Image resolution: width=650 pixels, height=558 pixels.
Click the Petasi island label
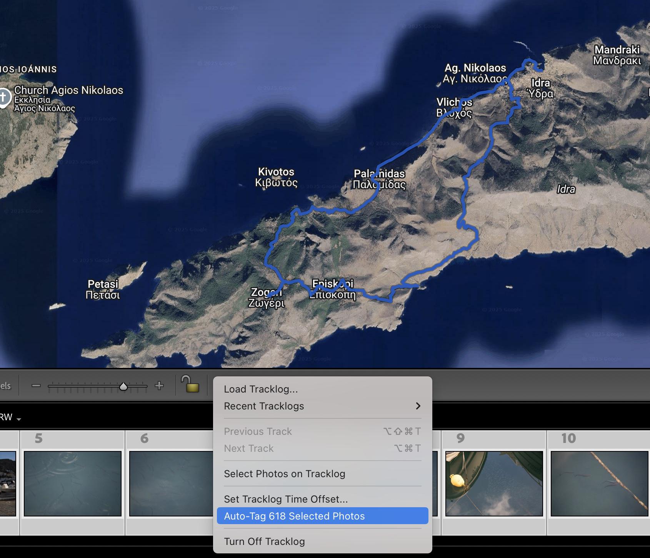pyautogui.click(x=103, y=289)
